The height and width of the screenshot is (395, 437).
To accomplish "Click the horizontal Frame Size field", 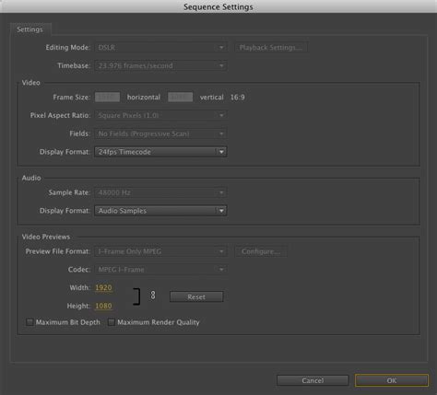I will [107, 98].
